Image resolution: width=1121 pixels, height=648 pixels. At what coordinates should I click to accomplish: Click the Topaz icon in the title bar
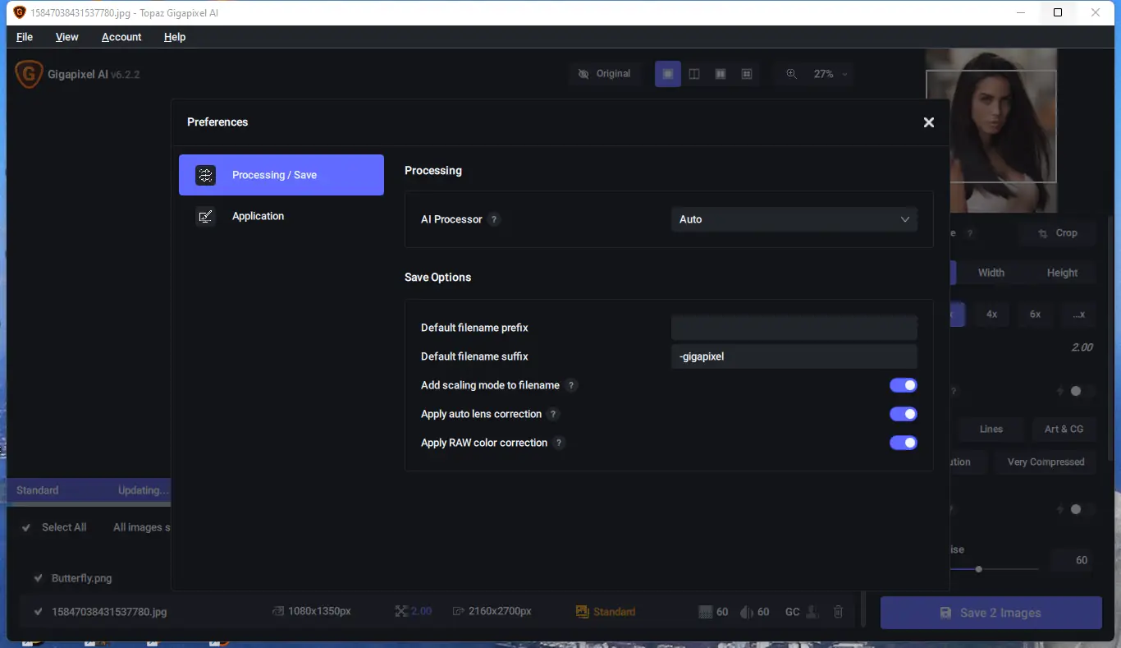pos(20,12)
